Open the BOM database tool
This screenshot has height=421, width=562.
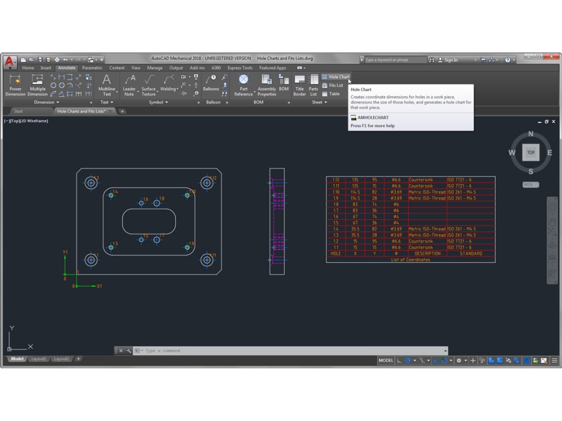tap(284, 82)
